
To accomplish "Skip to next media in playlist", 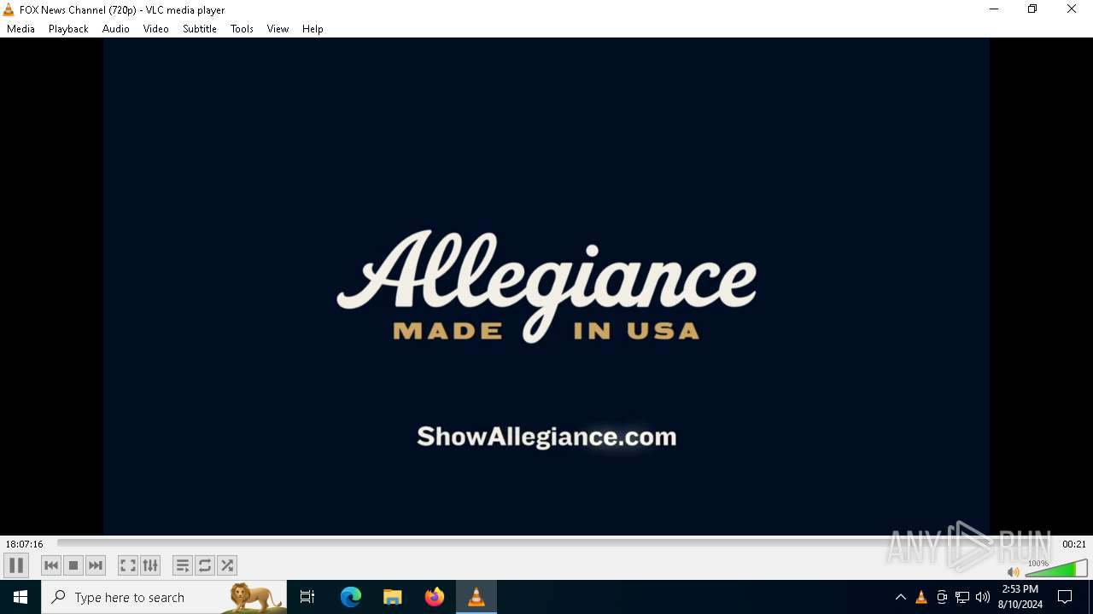I will pos(96,565).
